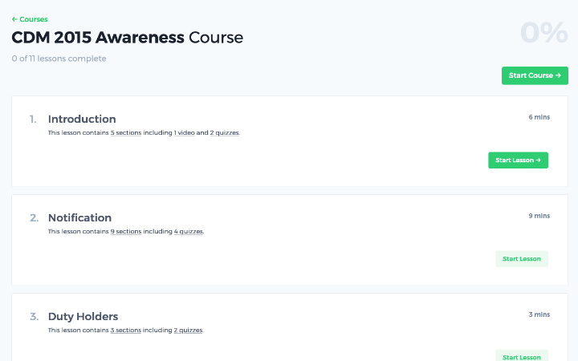This screenshot has width=578, height=361.
Task: Click '3 sections' under Duty Holders
Action: pos(126,330)
